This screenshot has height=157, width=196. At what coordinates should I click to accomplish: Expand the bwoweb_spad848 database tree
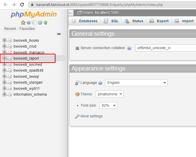point(4,70)
